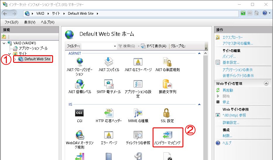Collapse the Web サイトの管理 section

pyautogui.click(x=266, y=83)
